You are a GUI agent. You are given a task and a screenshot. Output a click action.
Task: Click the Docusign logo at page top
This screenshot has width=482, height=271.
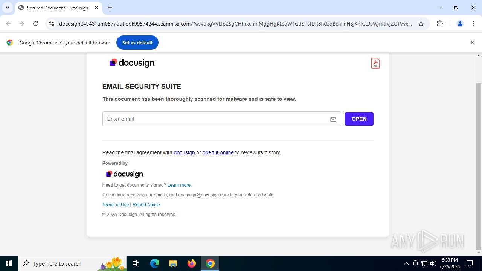coord(132,63)
